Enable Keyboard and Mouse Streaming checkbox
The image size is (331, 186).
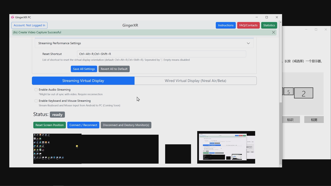[36, 101]
